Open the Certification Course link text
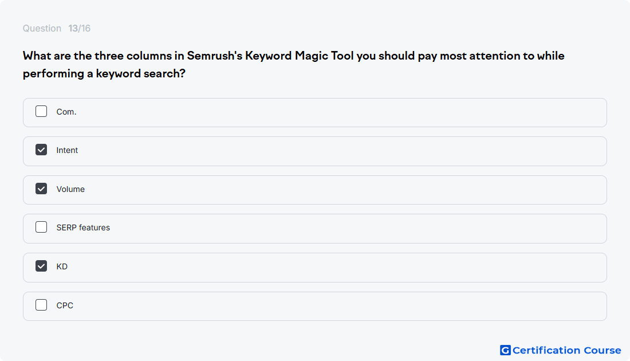Image resolution: width=630 pixels, height=361 pixels. click(x=566, y=350)
